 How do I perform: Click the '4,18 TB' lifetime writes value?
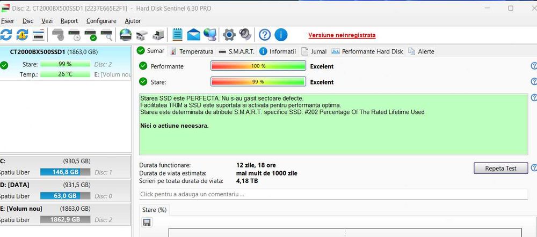[x=247, y=181]
